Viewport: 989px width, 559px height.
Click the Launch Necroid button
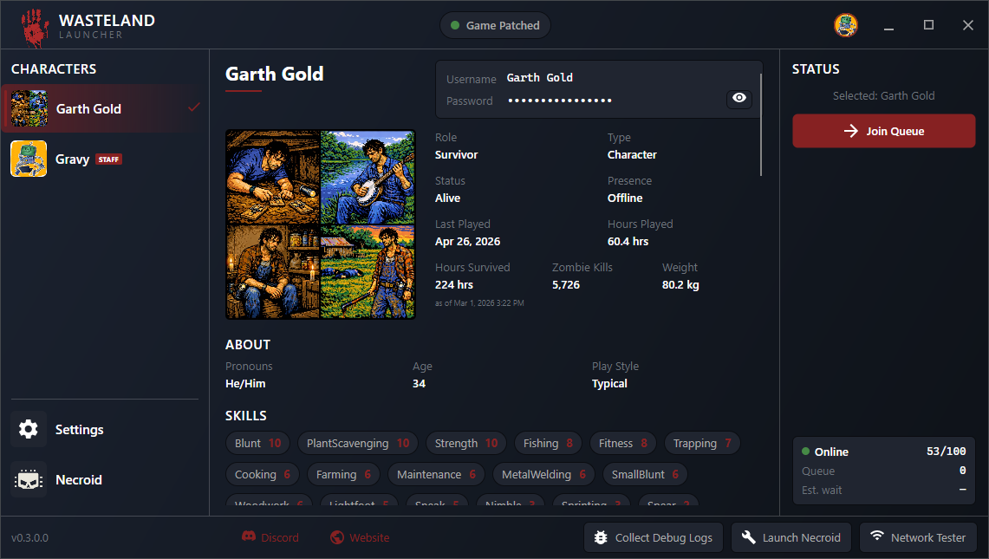pos(791,537)
